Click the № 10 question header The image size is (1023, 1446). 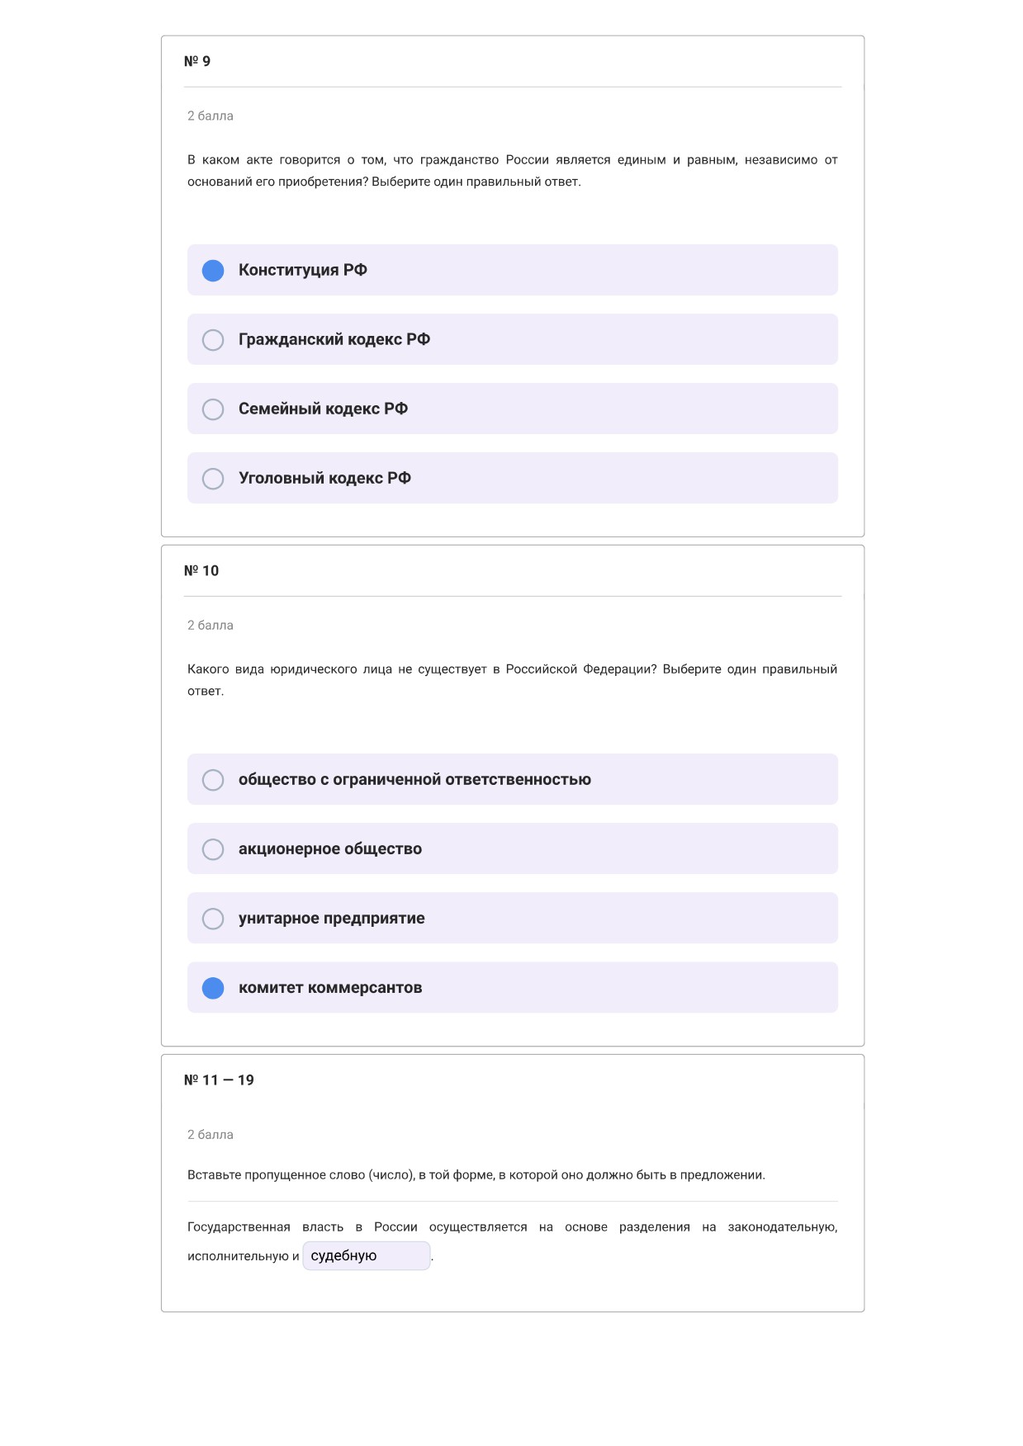coord(201,570)
